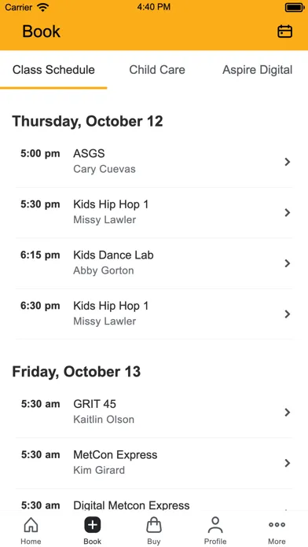Switch to the Child Care tab
Screen dimensions: 308x547
(x=157, y=70)
